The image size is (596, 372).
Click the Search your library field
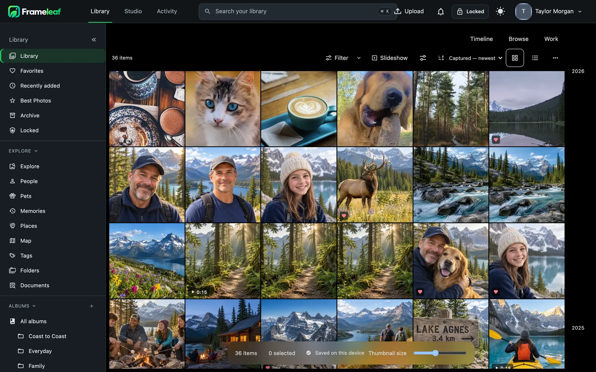[298, 12]
